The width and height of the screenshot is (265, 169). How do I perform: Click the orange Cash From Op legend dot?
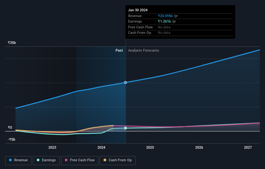tap(105, 160)
